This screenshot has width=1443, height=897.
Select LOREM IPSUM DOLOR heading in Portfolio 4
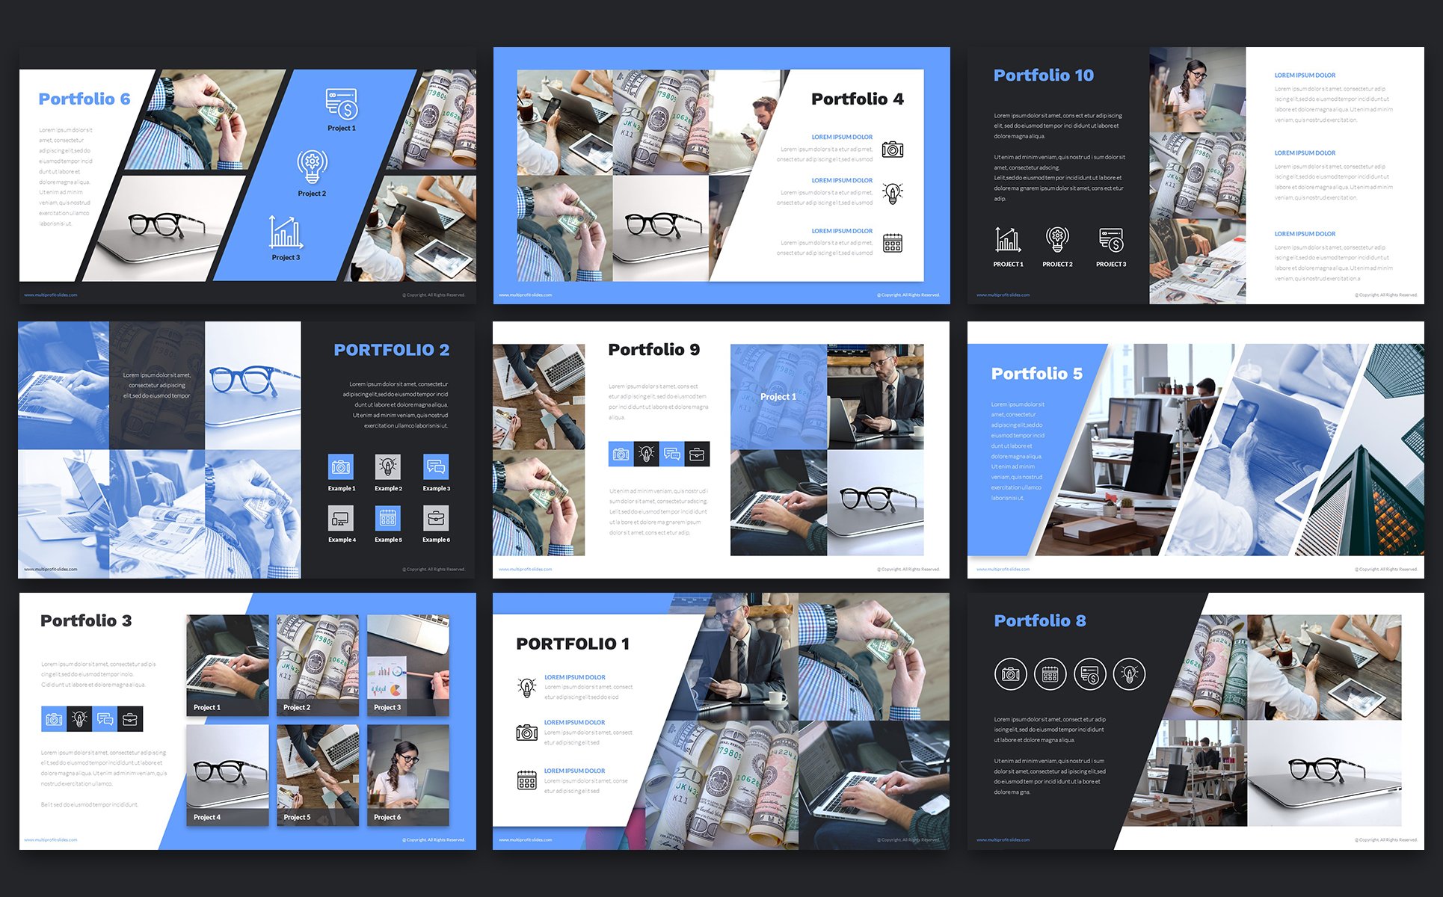[838, 138]
